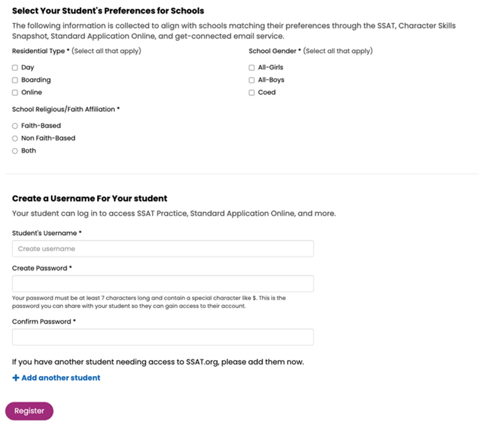This screenshot has width=479, height=430.
Task: Click the Boarding label text
Action: [x=36, y=80]
